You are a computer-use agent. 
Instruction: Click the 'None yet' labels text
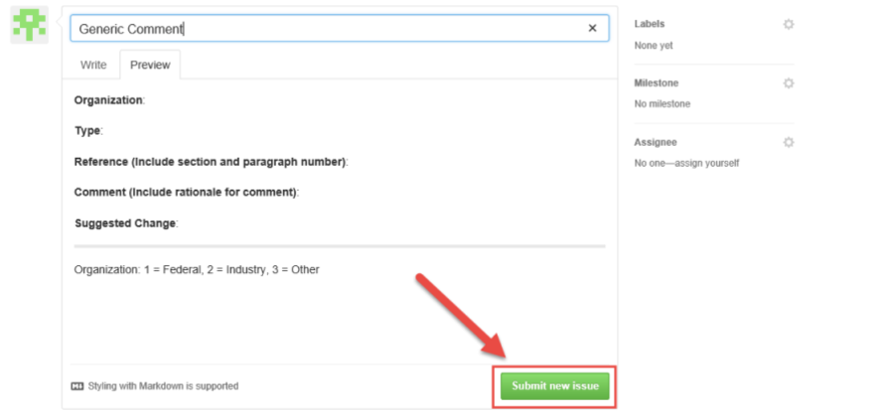pos(654,46)
